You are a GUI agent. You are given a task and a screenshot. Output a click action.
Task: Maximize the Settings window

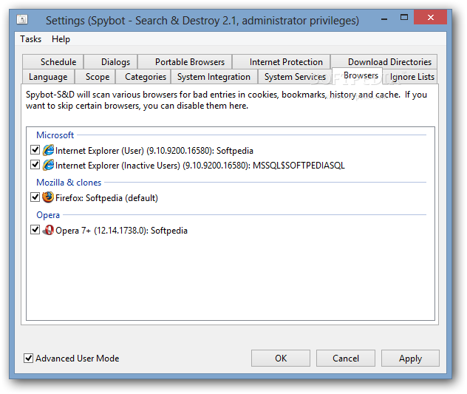404,18
